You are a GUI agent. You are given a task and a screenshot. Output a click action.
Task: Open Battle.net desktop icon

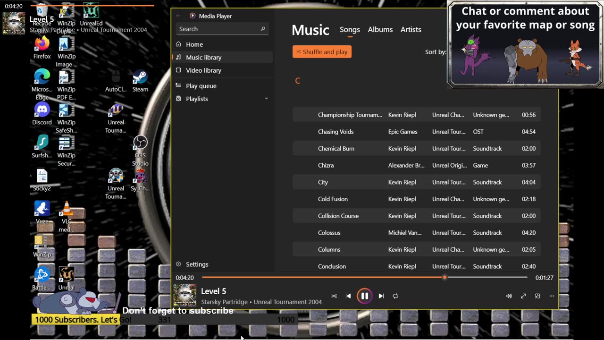click(42, 279)
